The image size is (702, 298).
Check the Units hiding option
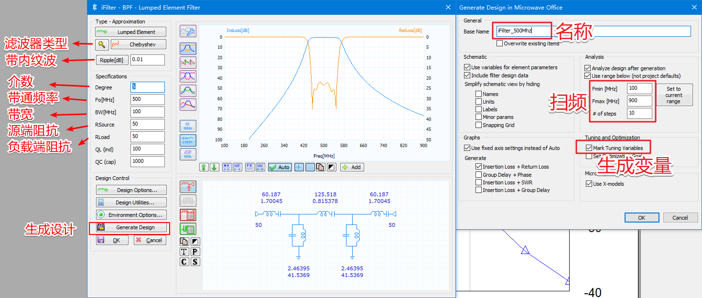(478, 102)
